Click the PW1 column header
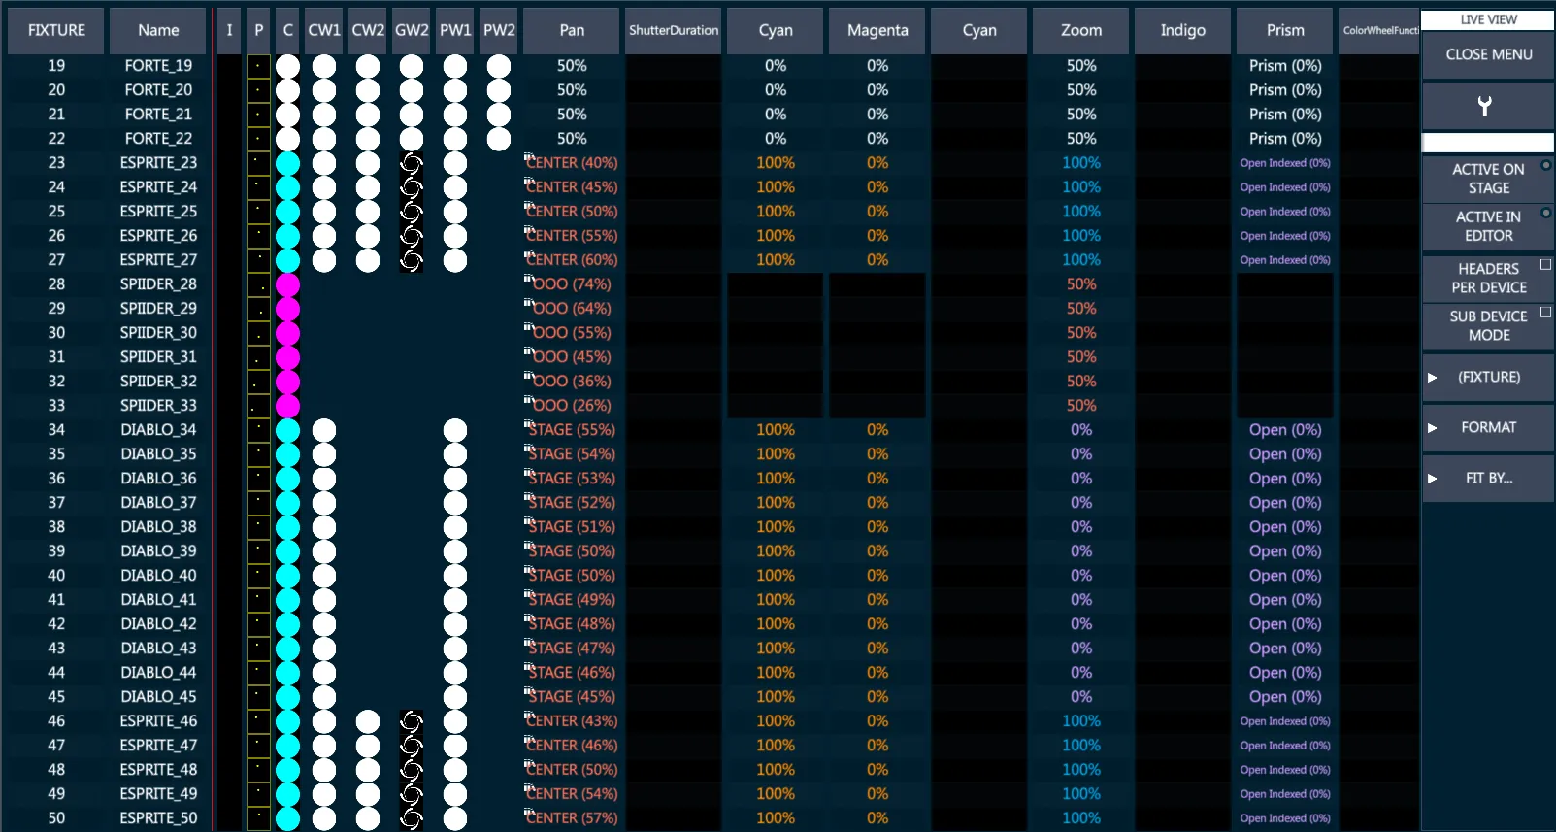Viewport: 1556px width, 832px height. pos(455,30)
